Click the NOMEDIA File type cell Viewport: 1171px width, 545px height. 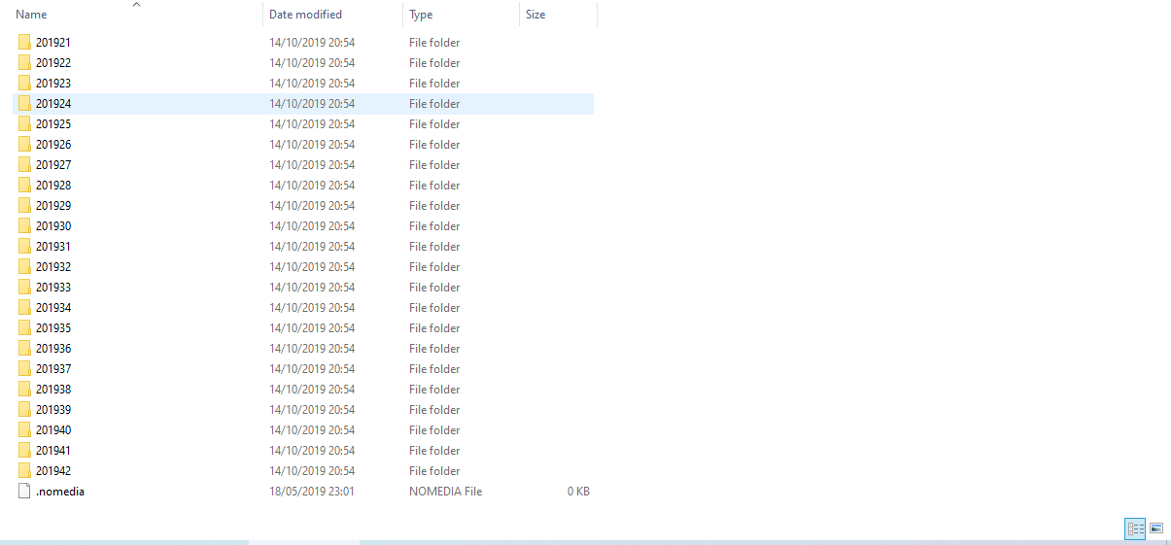[446, 492]
